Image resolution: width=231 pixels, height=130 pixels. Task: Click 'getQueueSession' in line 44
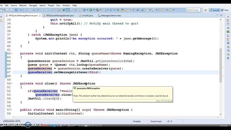click(109, 61)
